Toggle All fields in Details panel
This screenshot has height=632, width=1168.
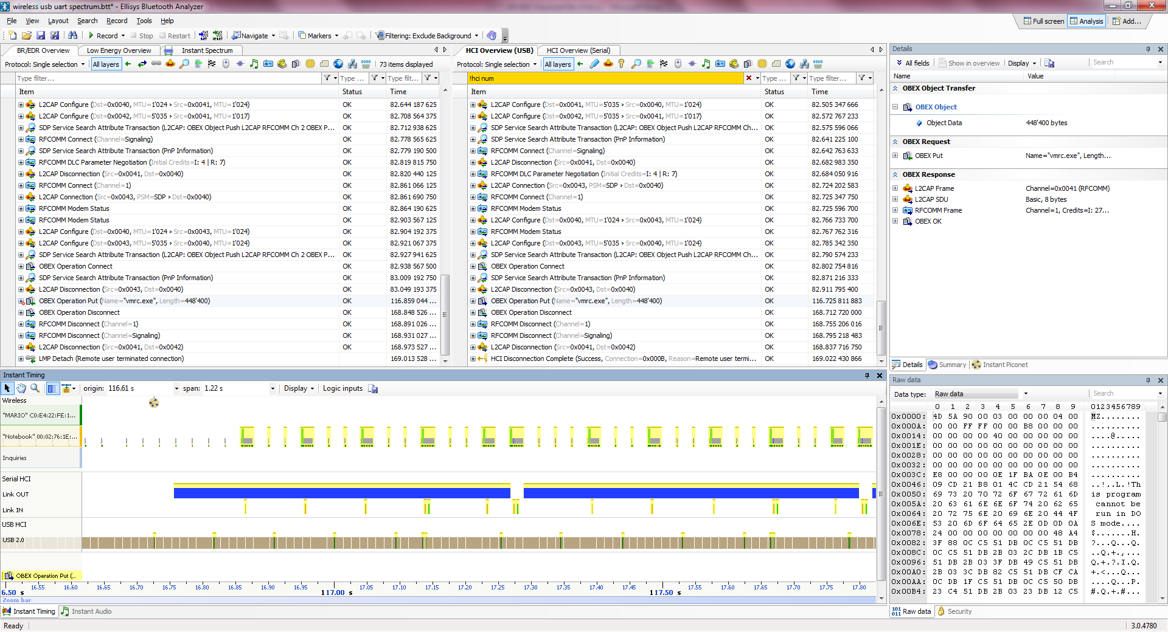[x=912, y=63]
